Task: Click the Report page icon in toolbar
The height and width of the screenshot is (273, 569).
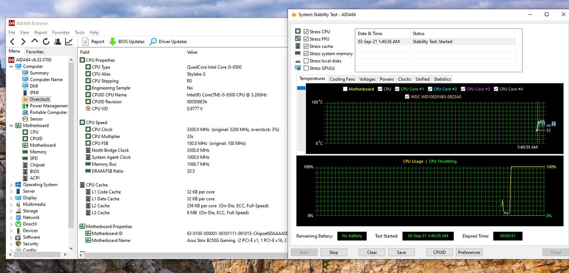Action: [x=85, y=42]
